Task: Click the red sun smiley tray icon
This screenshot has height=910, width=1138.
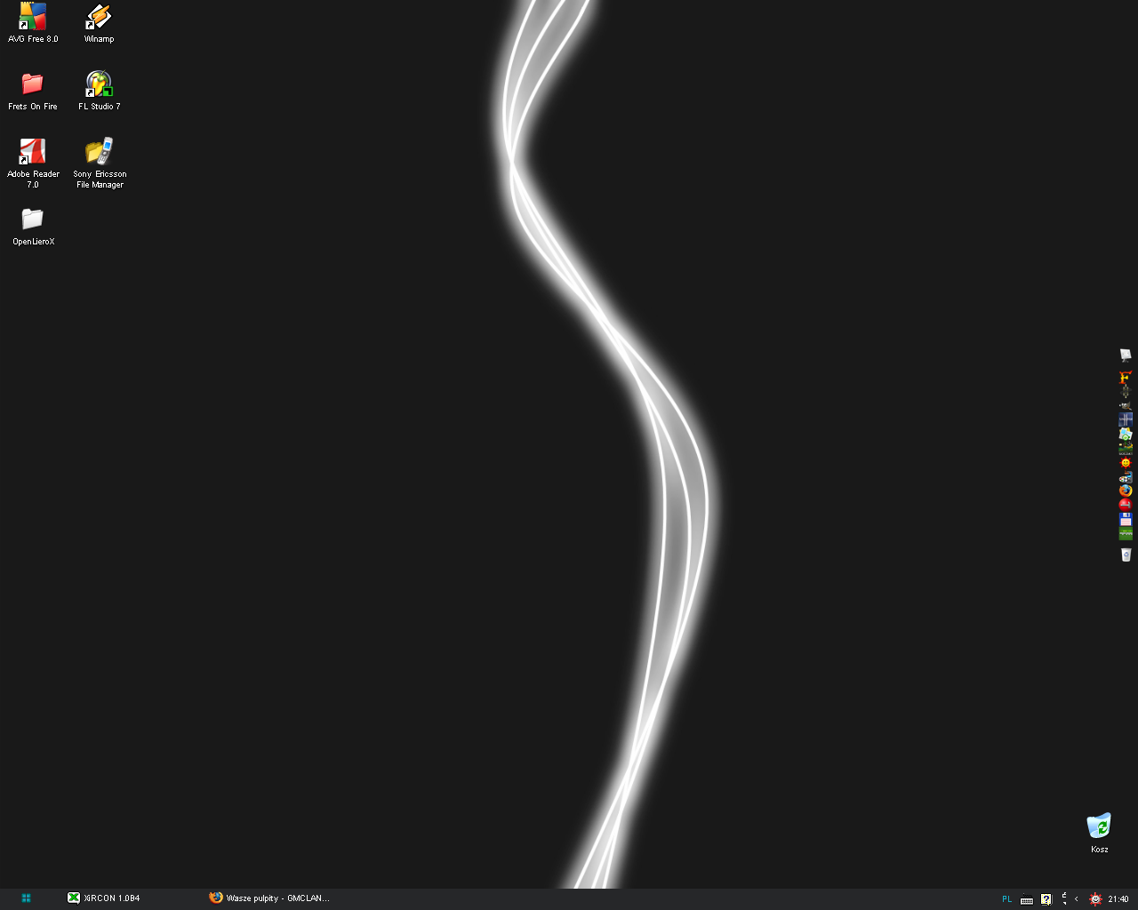Action: tap(1095, 899)
